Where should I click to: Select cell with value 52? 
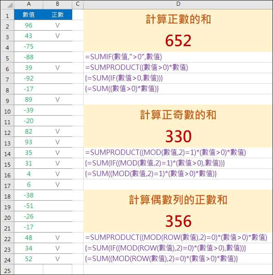(x=29, y=259)
